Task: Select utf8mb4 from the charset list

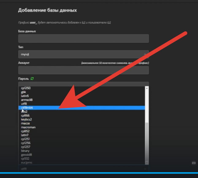Action: click(27, 108)
